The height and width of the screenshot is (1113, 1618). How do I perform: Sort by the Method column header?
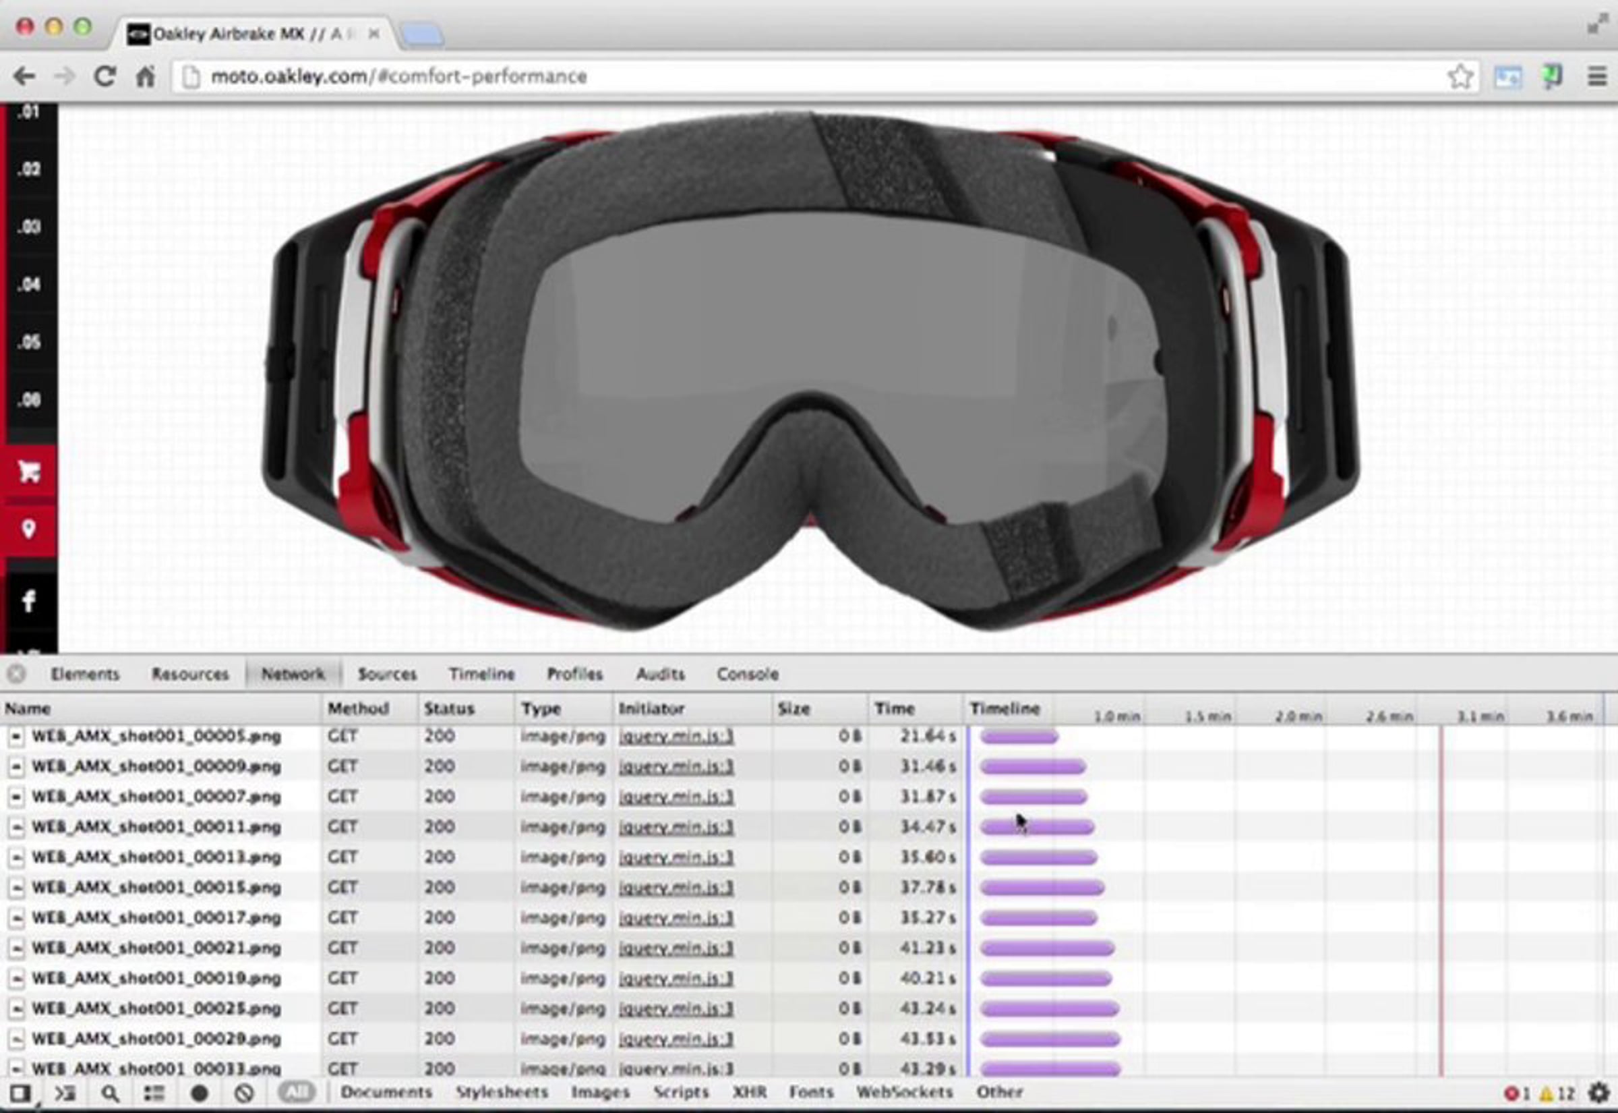pyautogui.click(x=370, y=708)
